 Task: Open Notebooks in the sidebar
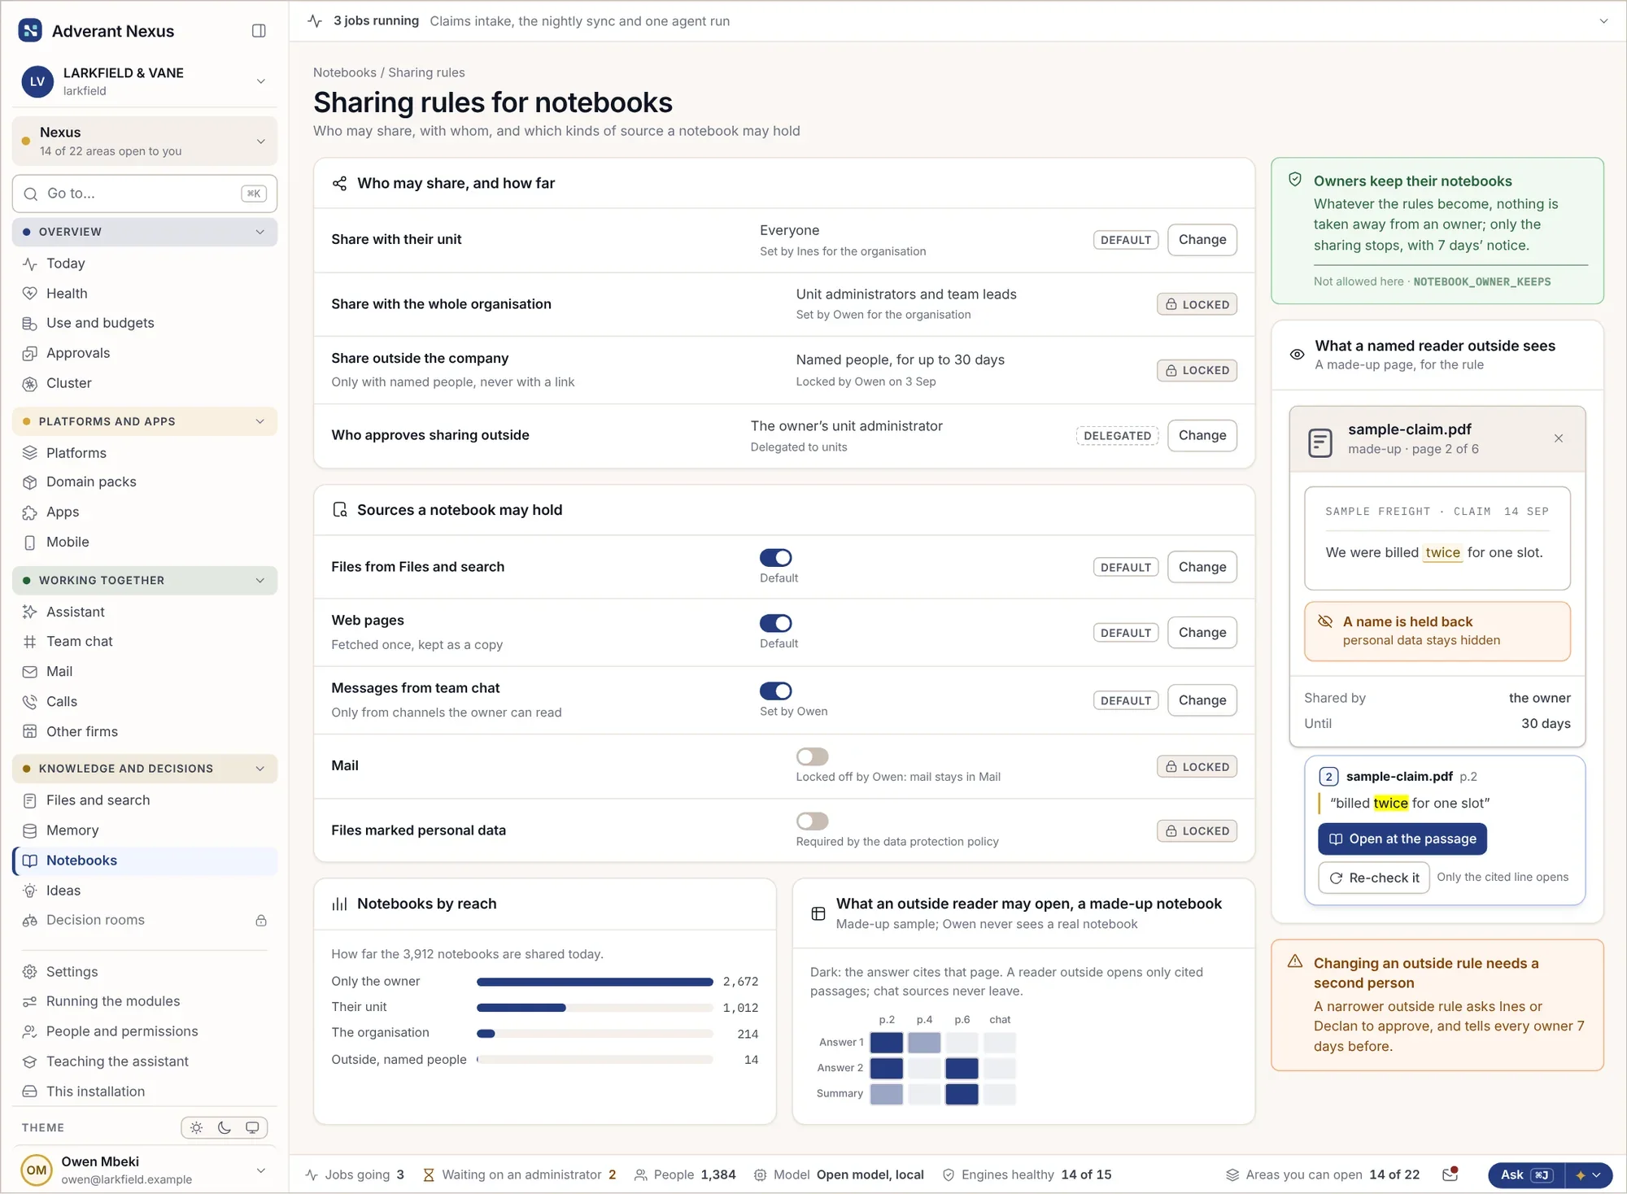(x=145, y=861)
